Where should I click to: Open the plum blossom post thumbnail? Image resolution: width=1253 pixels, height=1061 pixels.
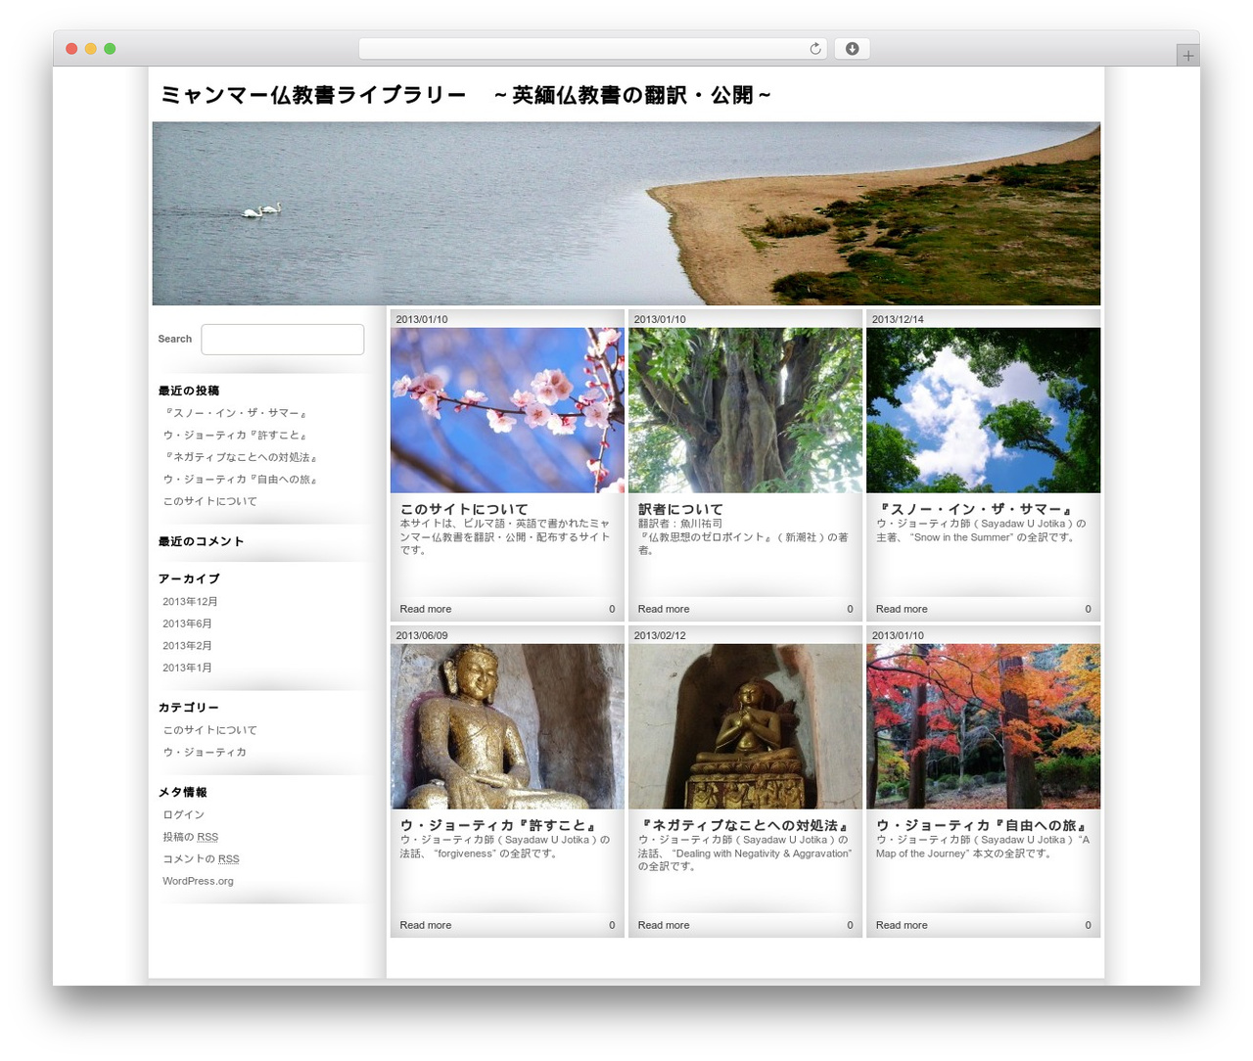coord(507,410)
